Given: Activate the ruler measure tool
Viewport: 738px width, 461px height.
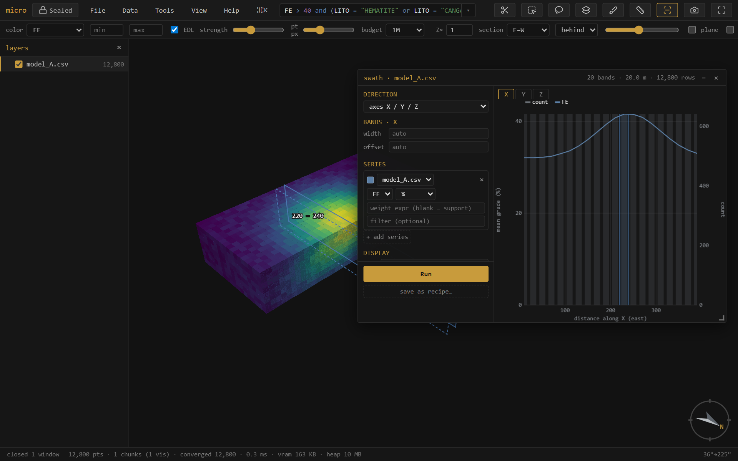Looking at the screenshot, I should point(640,10).
